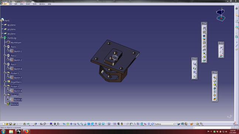Image resolution: width=239 pixels, height=134 pixels.
Task: Click the Edge Fillet dress-up icon
Action: (215, 77)
